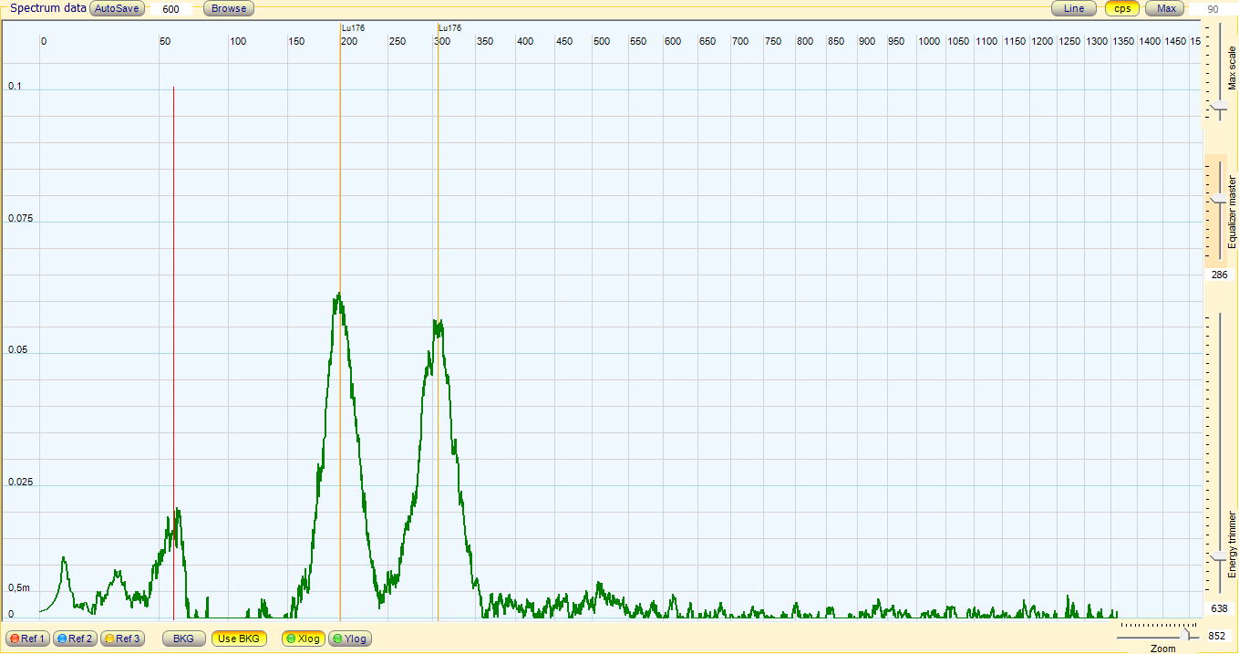Click the BKG background button
Screen dimensions: 1239x654
tap(184, 638)
